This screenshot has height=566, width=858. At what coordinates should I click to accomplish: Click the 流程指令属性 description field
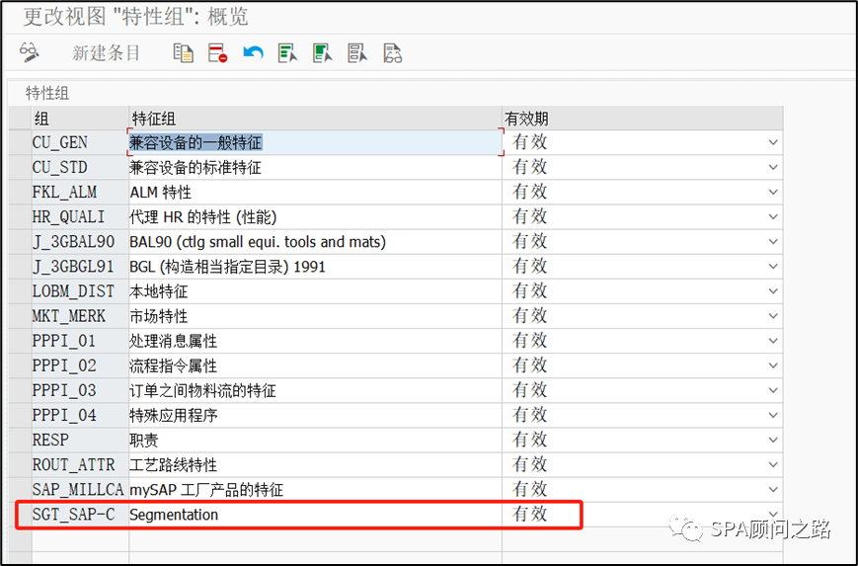(x=315, y=365)
